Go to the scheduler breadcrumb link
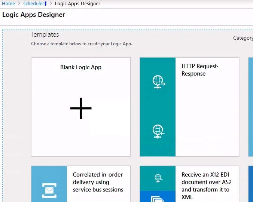 pyautogui.click(x=35, y=3)
